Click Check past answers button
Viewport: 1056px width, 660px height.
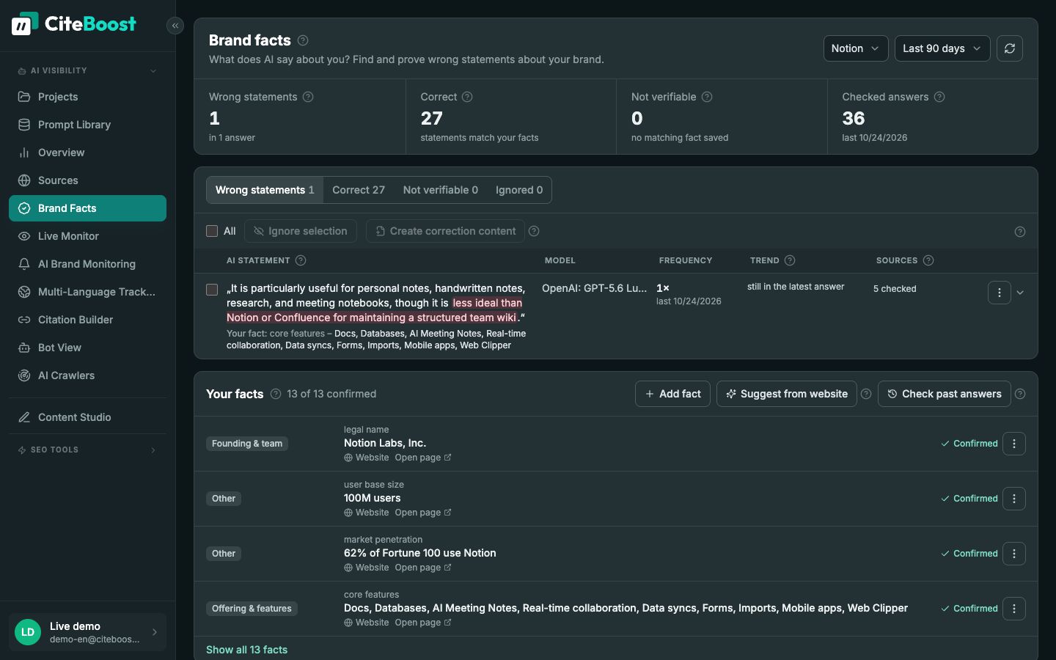tap(945, 394)
